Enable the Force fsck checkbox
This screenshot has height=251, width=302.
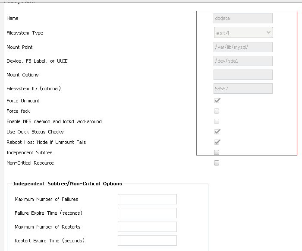point(217,111)
